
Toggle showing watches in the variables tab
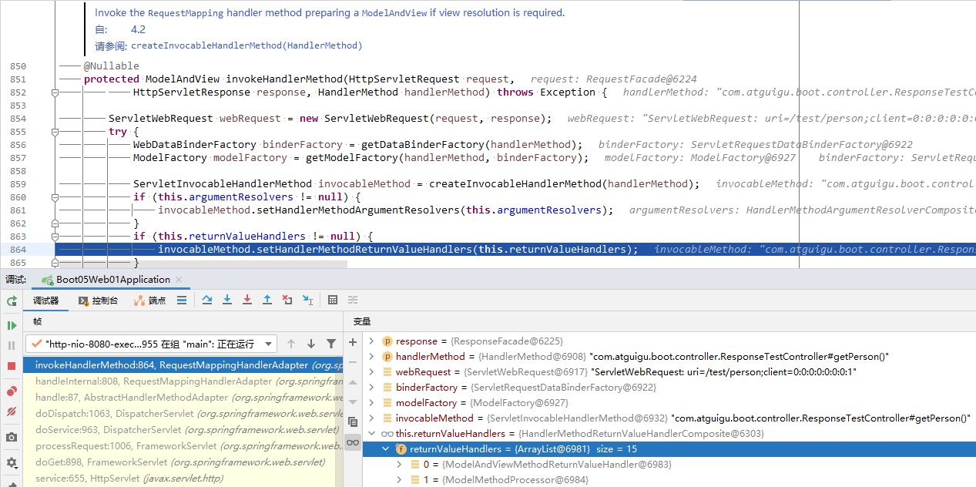353,442
